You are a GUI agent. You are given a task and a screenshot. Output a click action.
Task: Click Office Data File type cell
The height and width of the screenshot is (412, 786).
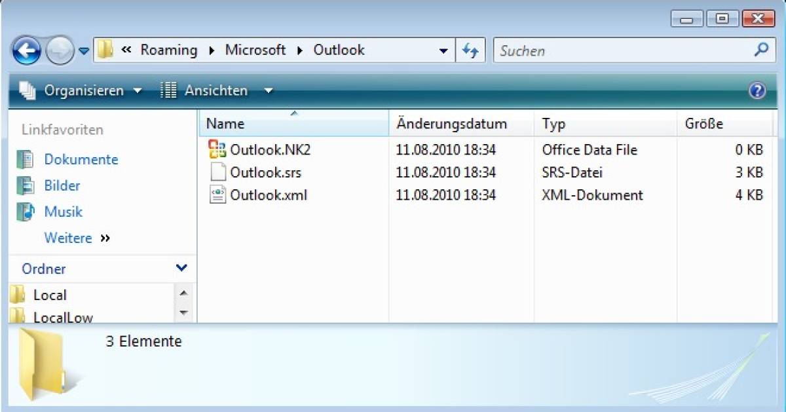pos(589,149)
